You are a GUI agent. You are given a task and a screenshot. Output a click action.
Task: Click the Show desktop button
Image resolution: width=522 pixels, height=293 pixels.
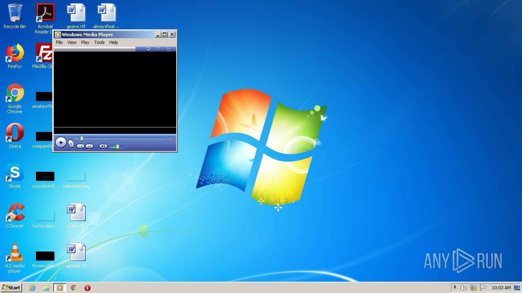coord(517,288)
